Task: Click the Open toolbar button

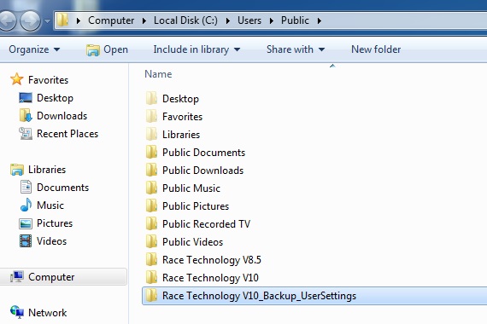Action: pyautogui.click(x=107, y=49)
